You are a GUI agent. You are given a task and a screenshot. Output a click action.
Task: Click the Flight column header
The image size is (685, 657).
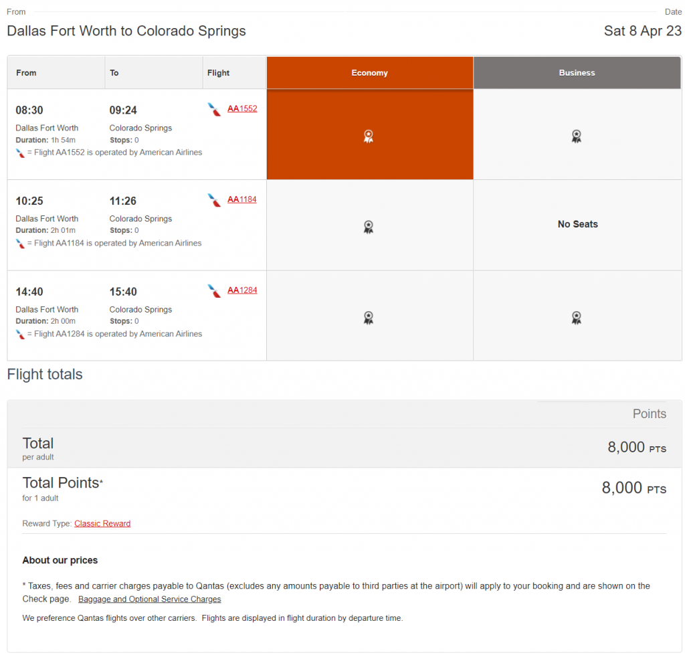[x=219, y=73]
